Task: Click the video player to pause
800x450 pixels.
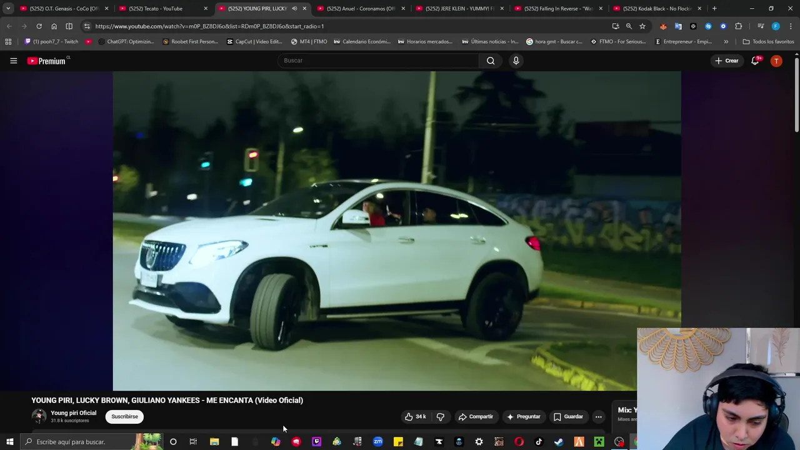Action: [397, 231]
